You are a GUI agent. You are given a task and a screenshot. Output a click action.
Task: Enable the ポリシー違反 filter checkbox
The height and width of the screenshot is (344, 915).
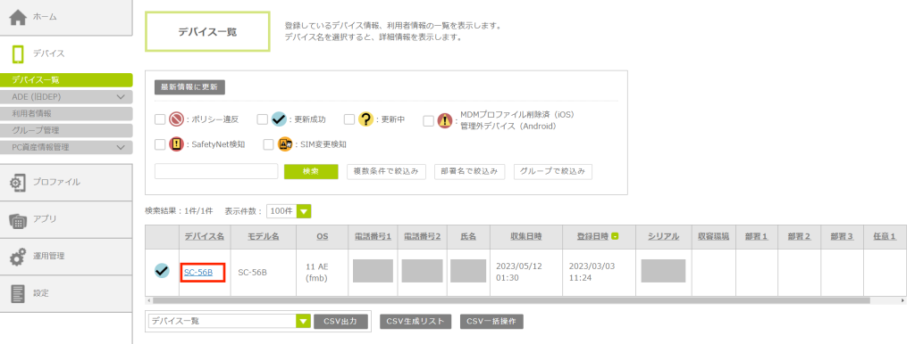pyautogui.click(x=160, y=119)
